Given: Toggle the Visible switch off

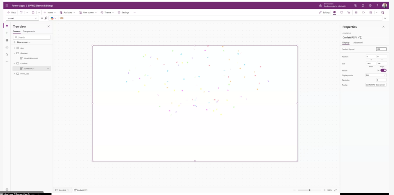Looking at the screenshot, I should click(383, 70).
